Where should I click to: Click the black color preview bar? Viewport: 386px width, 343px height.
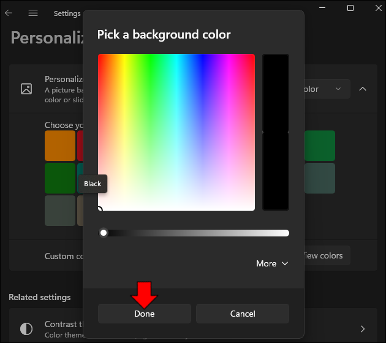pyautogui.click(x=275, y=132)
